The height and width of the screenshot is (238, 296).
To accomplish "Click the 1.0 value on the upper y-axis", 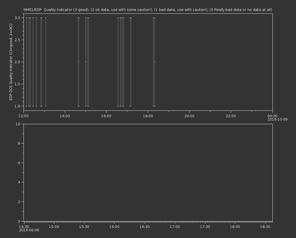I will pos(17,106).
